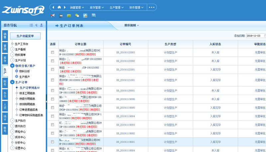
Task: Check the box for order DD_20191122003
Action: tap(53, 52)
